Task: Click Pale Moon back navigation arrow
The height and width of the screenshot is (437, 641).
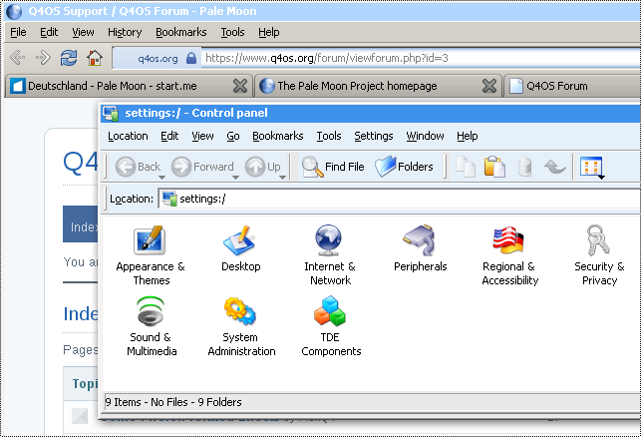Action: (x=18, y=58)
